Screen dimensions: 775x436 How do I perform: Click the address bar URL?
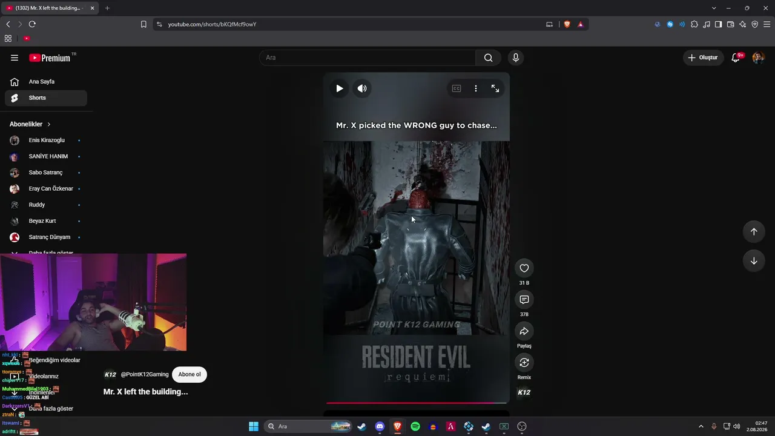tap(213, 24)
